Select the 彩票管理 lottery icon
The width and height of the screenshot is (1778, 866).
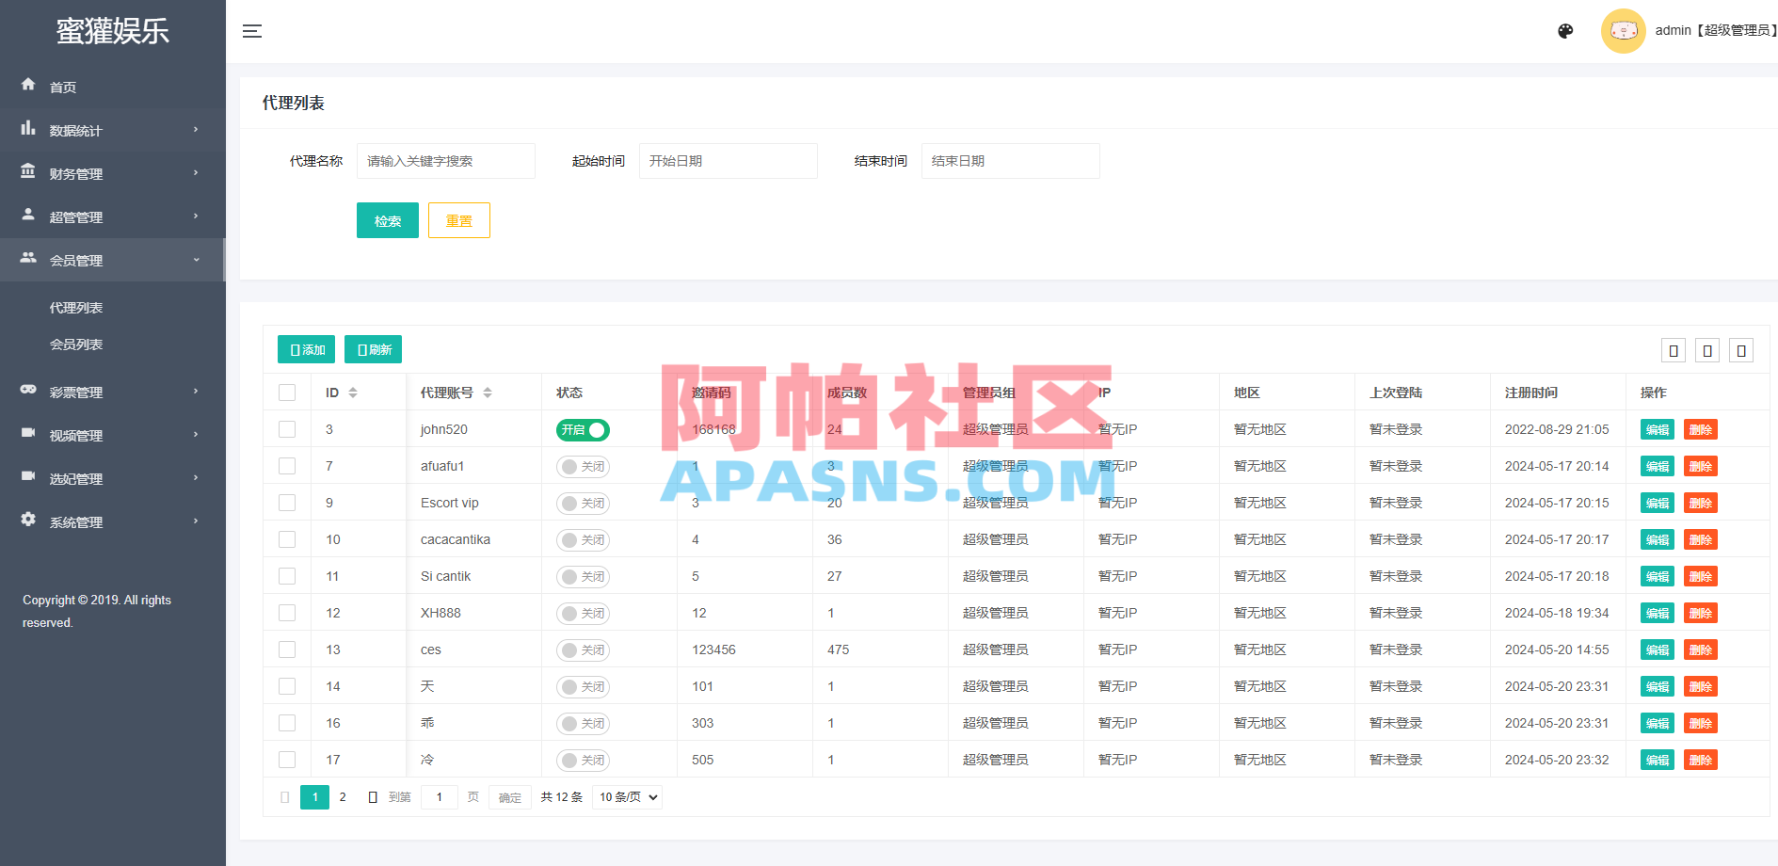pos(28,392)
